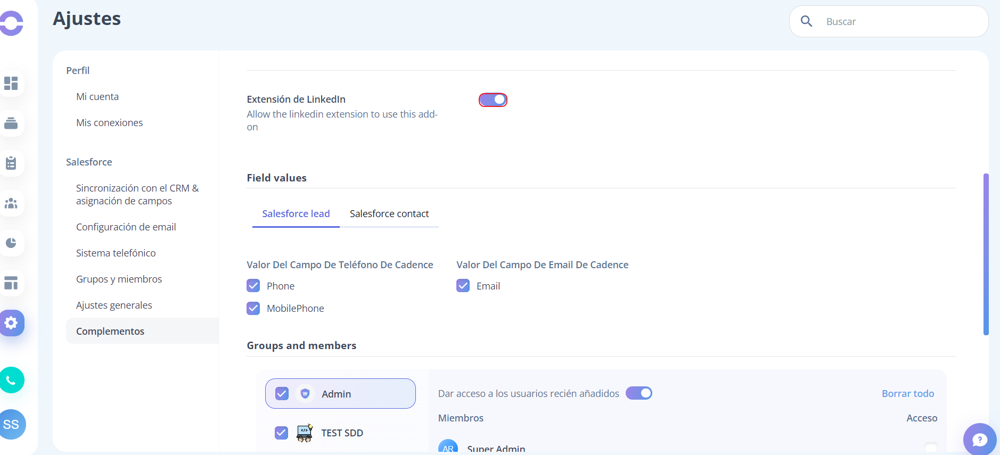Uncheck the Phone checkbox
The width and height of the screenshot is (1000, 455).
point(253,286)
